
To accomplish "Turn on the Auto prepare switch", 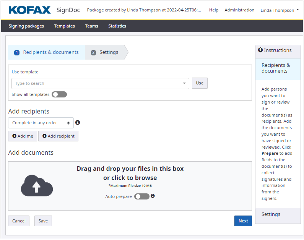I will pos(142,196).
